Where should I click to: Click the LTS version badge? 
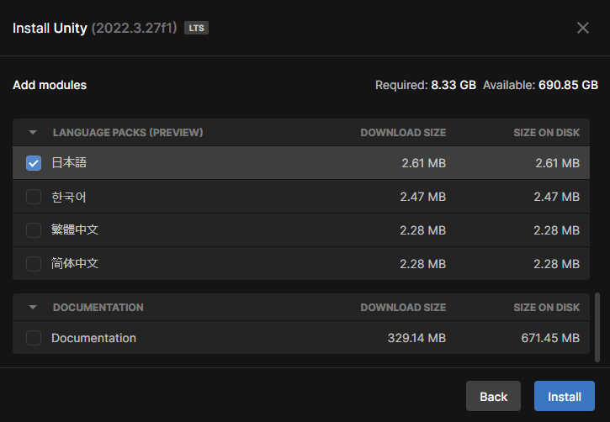(196, 28)
